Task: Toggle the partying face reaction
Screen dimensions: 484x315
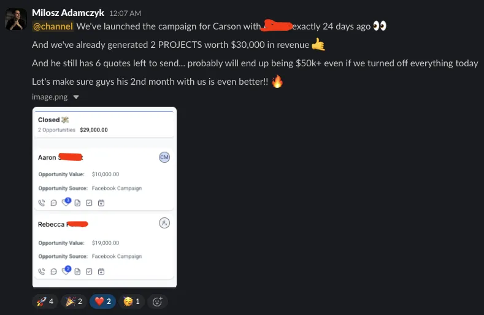Action: (131, 301)
